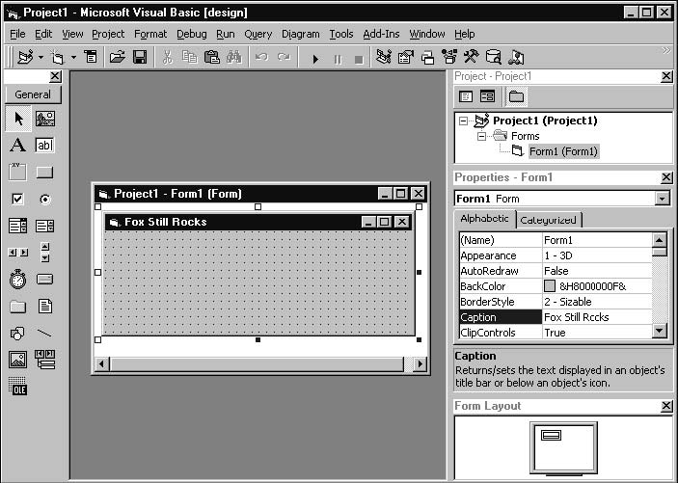This screenshot has height=483, width=678.
Task: Select the TextBox control tool
Action: tap(45, 146)
